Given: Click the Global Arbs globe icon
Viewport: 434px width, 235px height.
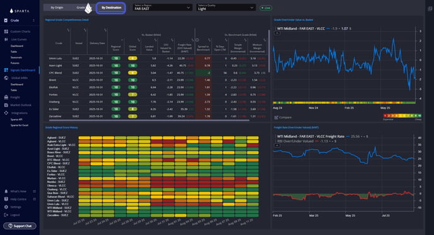Looking at the screenshot, I should pos(6,78).
